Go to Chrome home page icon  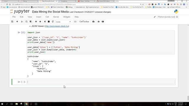[x=10, y=4]
